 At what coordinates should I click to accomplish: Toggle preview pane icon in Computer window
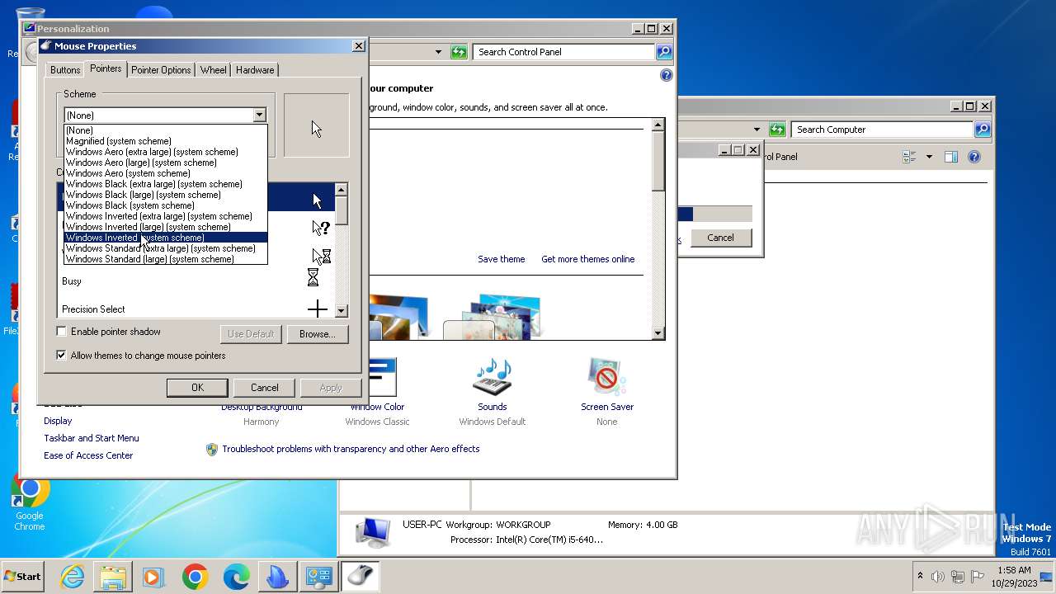(950, 157)
